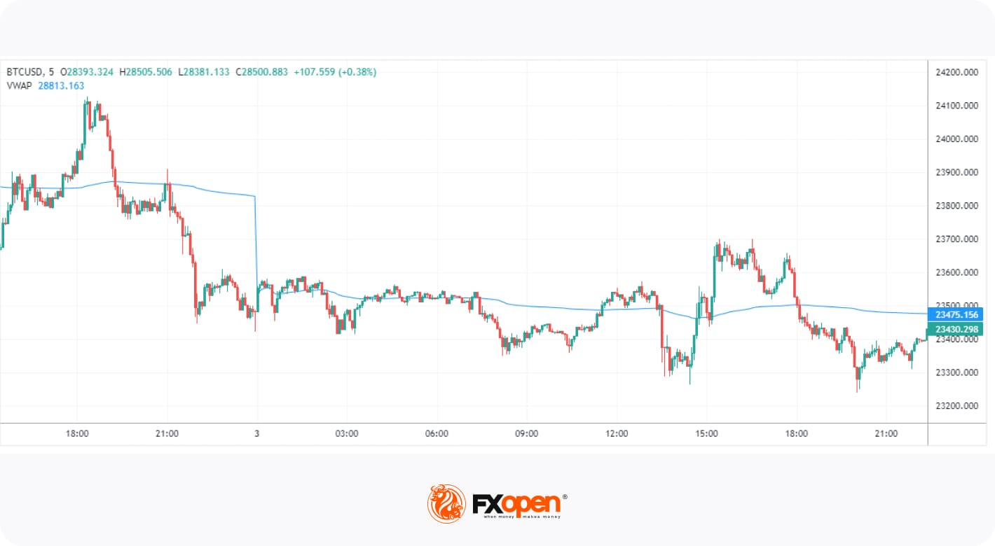Click the high price H28505.506 readout

(x=146, y=71)
